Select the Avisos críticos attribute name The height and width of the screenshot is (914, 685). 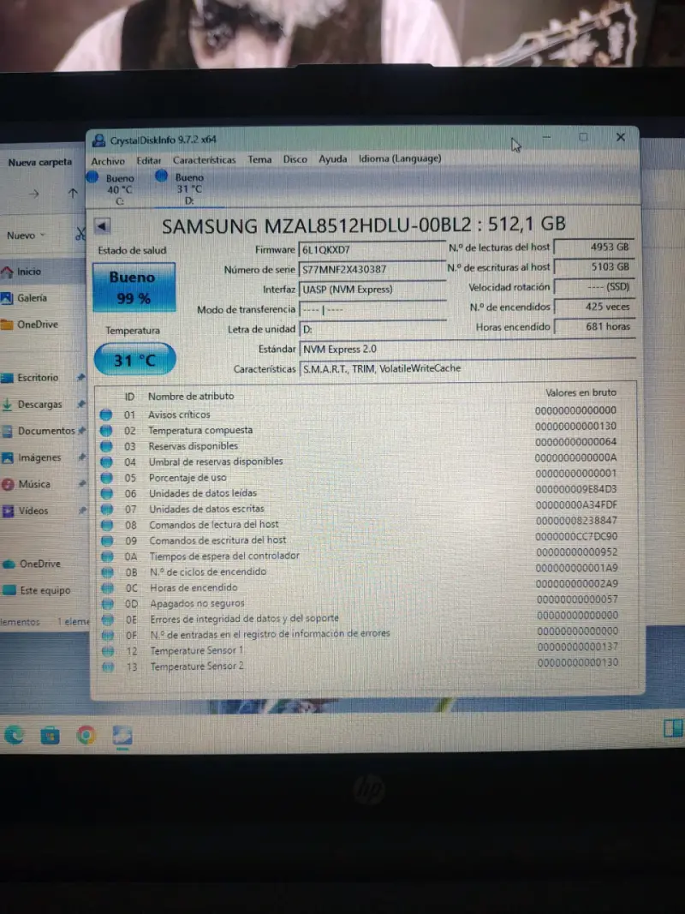click(x=180, y=415)
